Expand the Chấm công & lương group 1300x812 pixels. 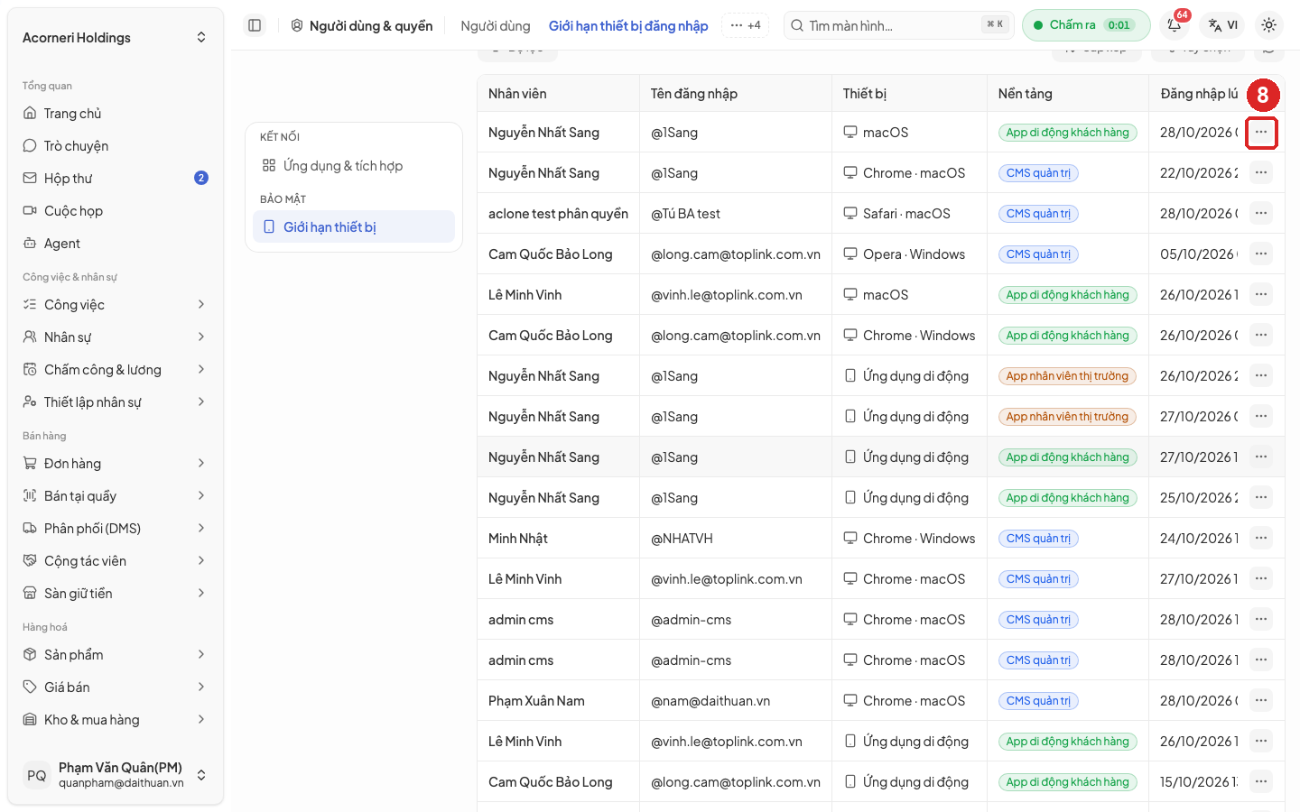pos(116,370)
